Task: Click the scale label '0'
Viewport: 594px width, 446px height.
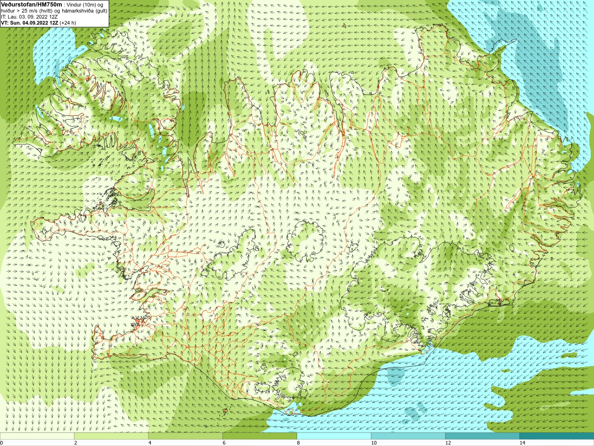Action: [1, 443]
